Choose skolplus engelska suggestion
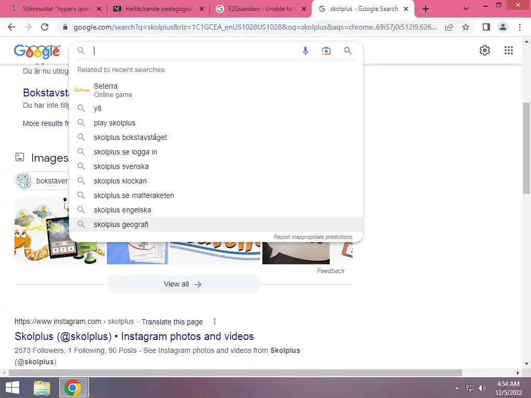This screenshot has height=398, width=531. click(x=216, y=210)
